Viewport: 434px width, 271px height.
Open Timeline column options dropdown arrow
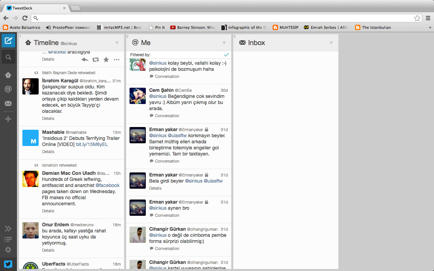tap(117, 43)
